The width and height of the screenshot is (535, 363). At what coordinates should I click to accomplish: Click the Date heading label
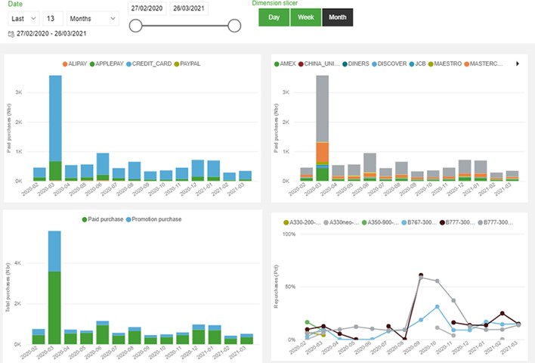[x=15, y=4]
